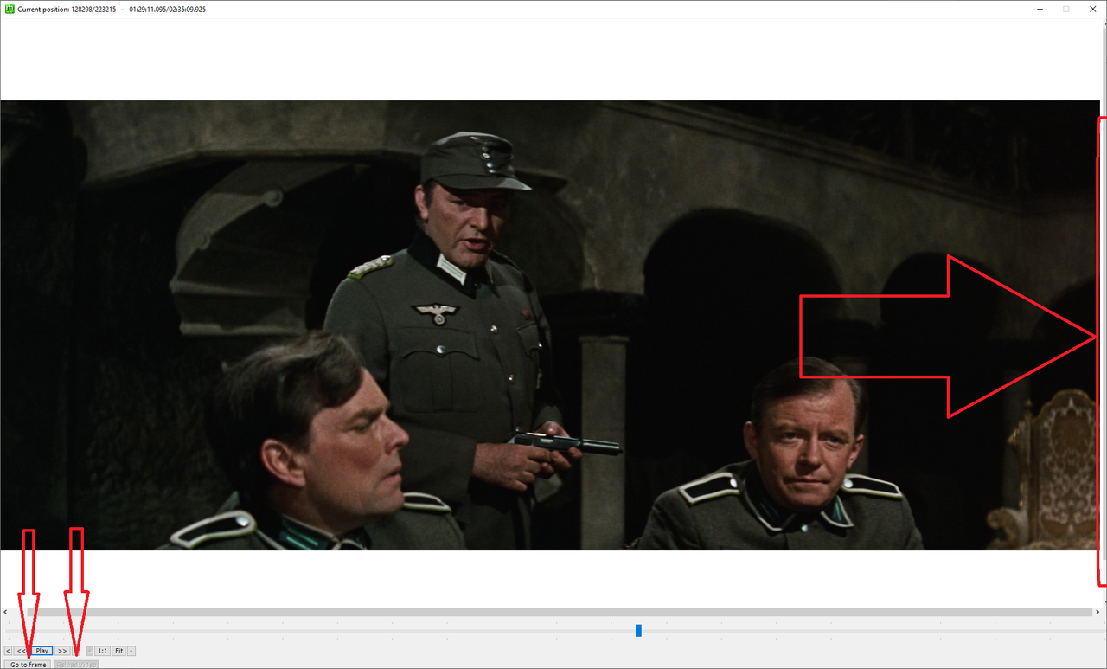This screenshot has width=1107, height=669.
Task: Minimize the preview window
Action: coord(1039,9)
